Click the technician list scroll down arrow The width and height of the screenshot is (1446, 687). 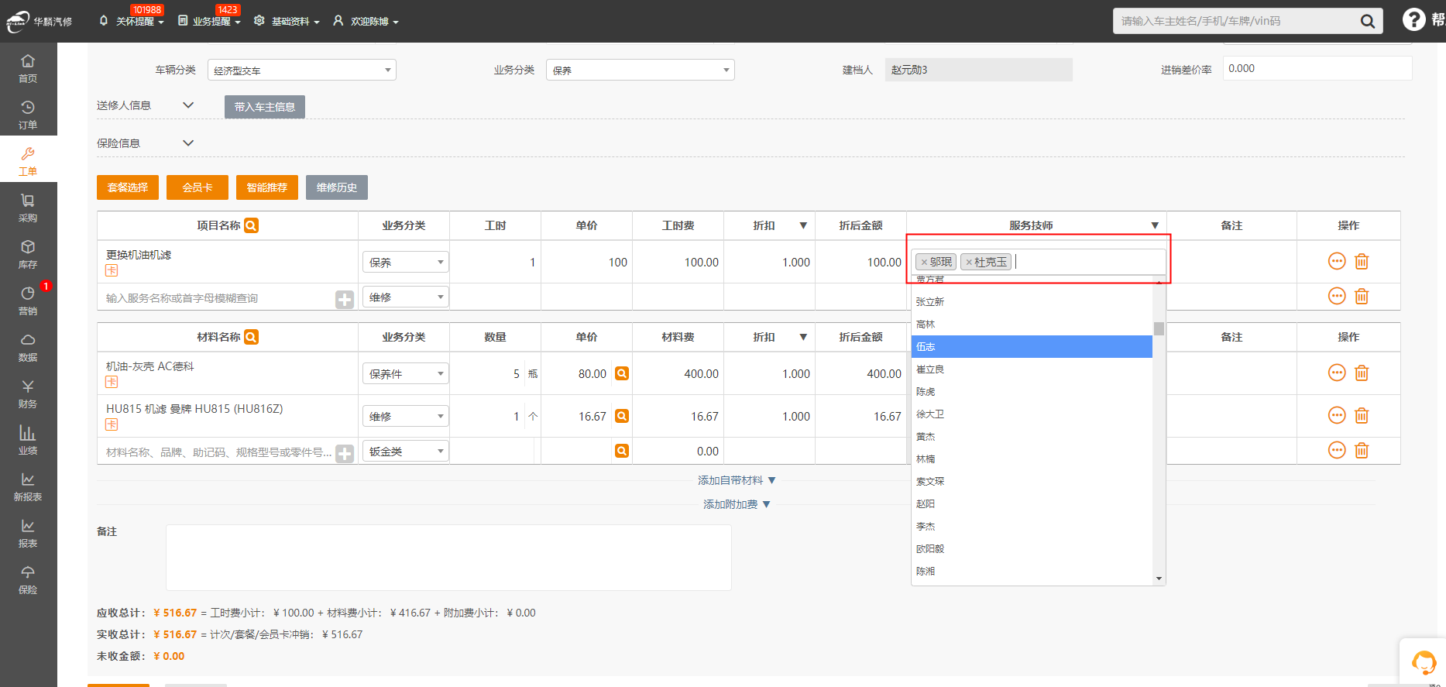click(x=1159, y=579)
